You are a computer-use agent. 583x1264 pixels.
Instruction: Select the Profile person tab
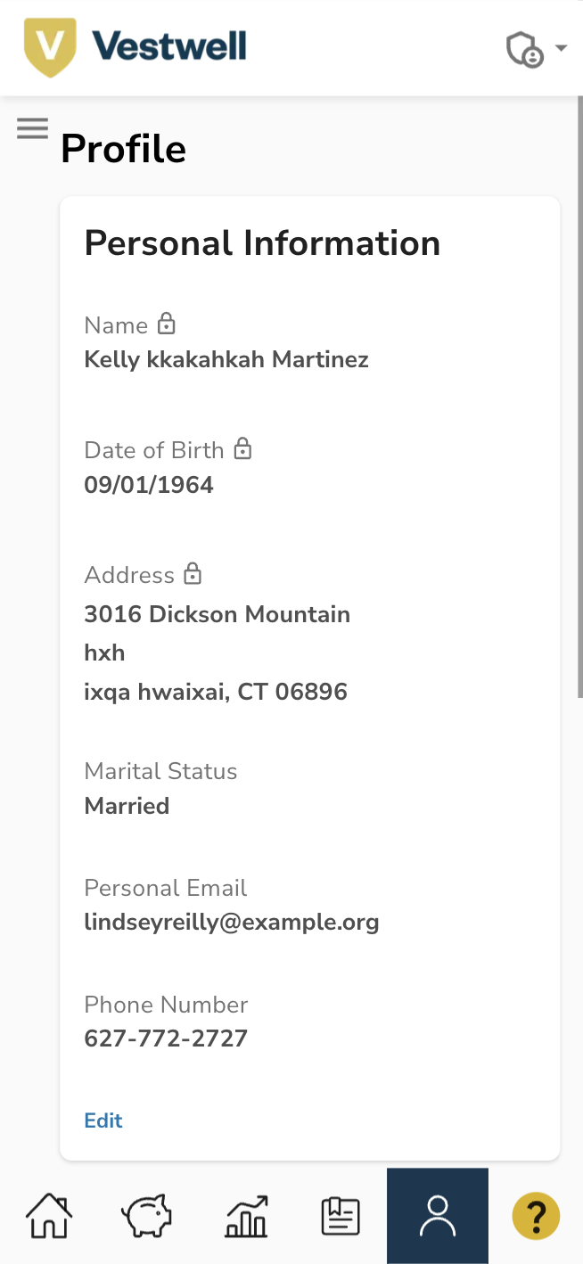(x=438, y=1216)
